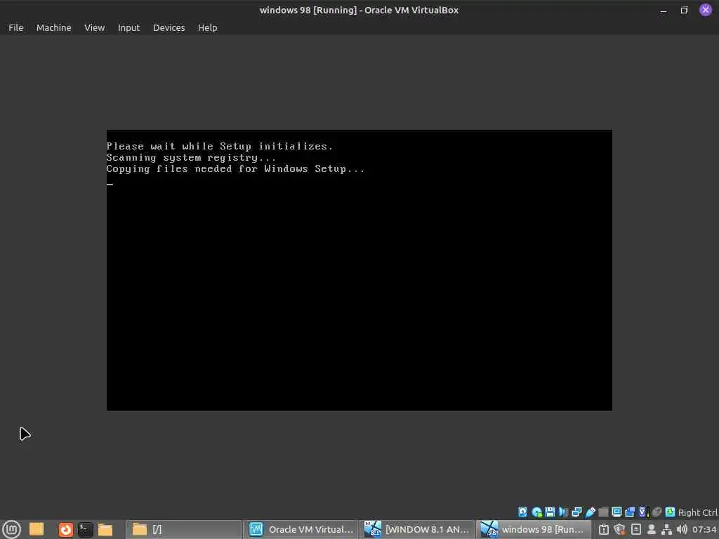The image size is (719, 539).
Task: Switch to the [/] file manager window
Action: 184,529
